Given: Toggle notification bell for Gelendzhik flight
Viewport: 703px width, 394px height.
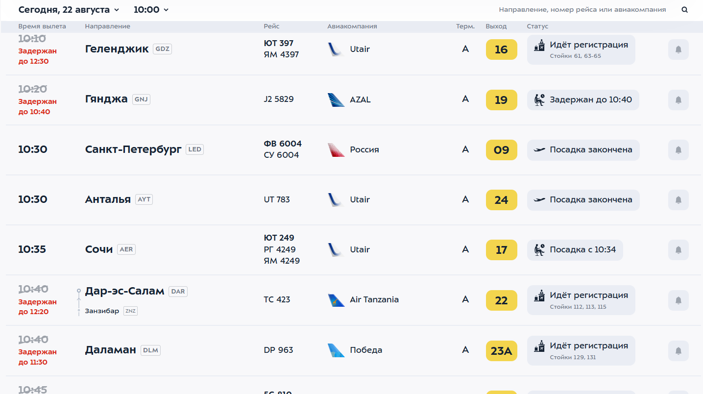Looking at the screenshot, I should click(x=679, y=49).
